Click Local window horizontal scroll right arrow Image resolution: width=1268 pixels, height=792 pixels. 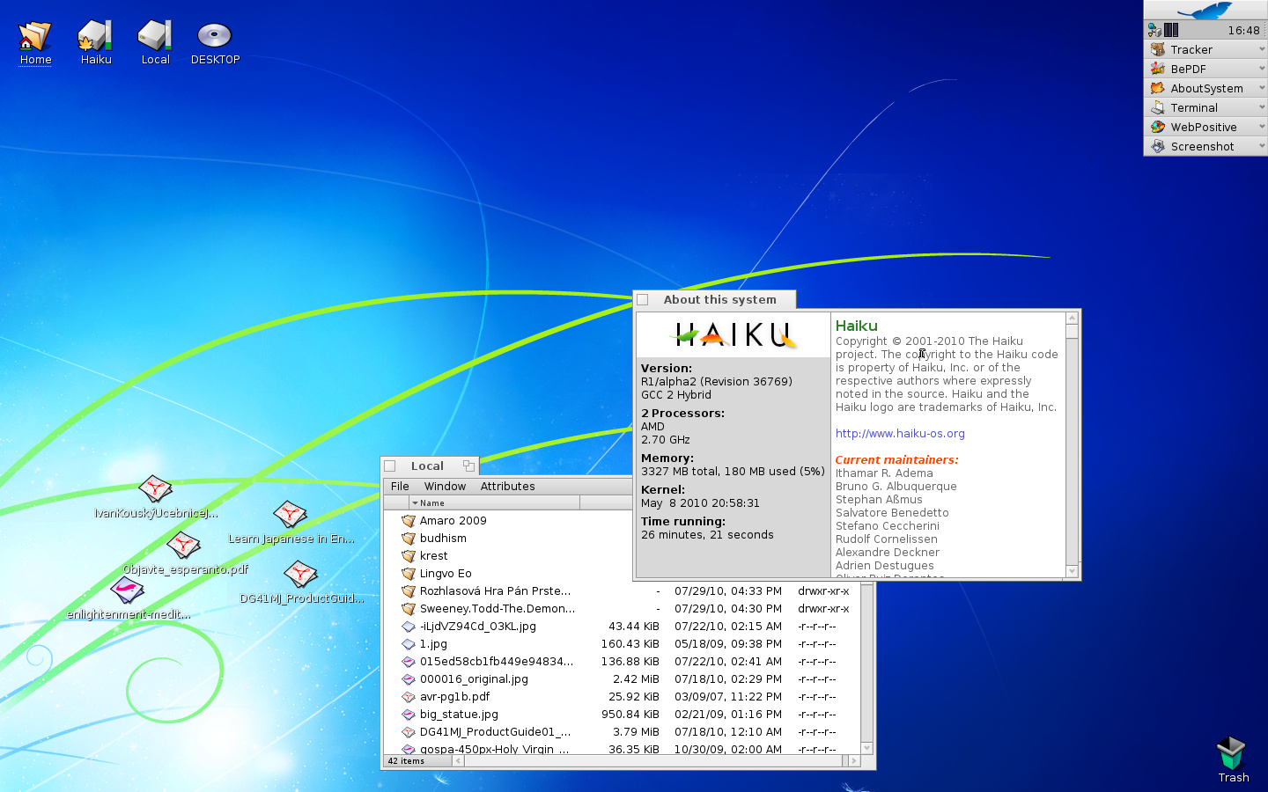(853, 761)
